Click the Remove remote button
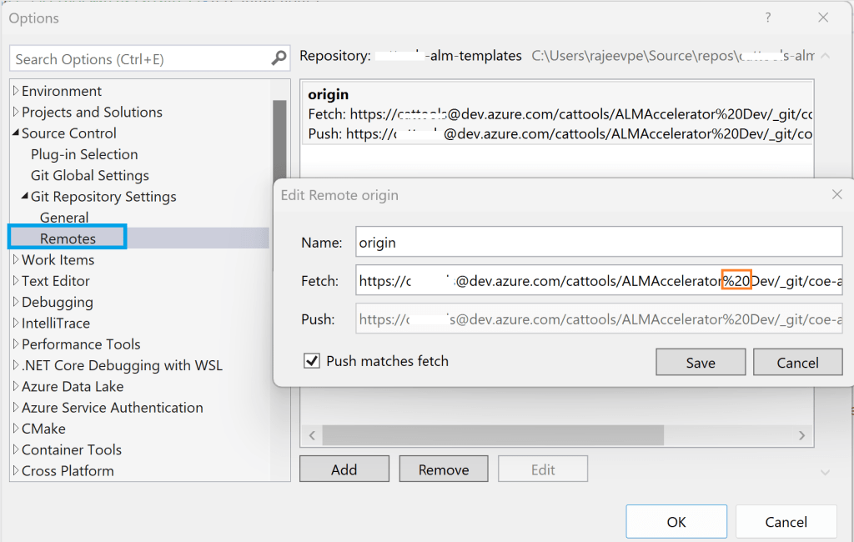 tap(443, 469)
